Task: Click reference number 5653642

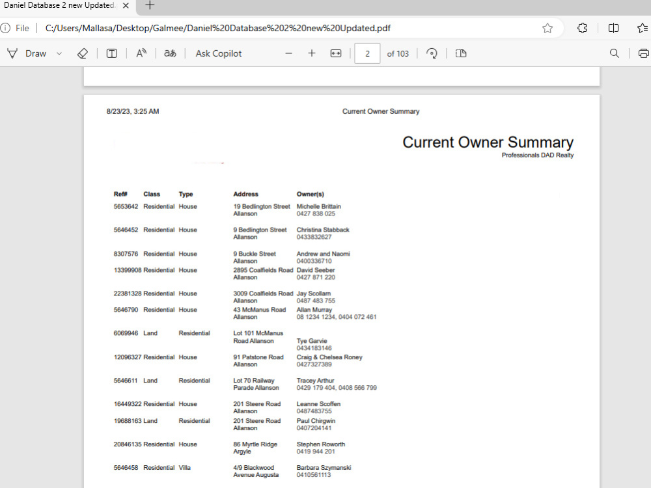Action: coord(126,206)
